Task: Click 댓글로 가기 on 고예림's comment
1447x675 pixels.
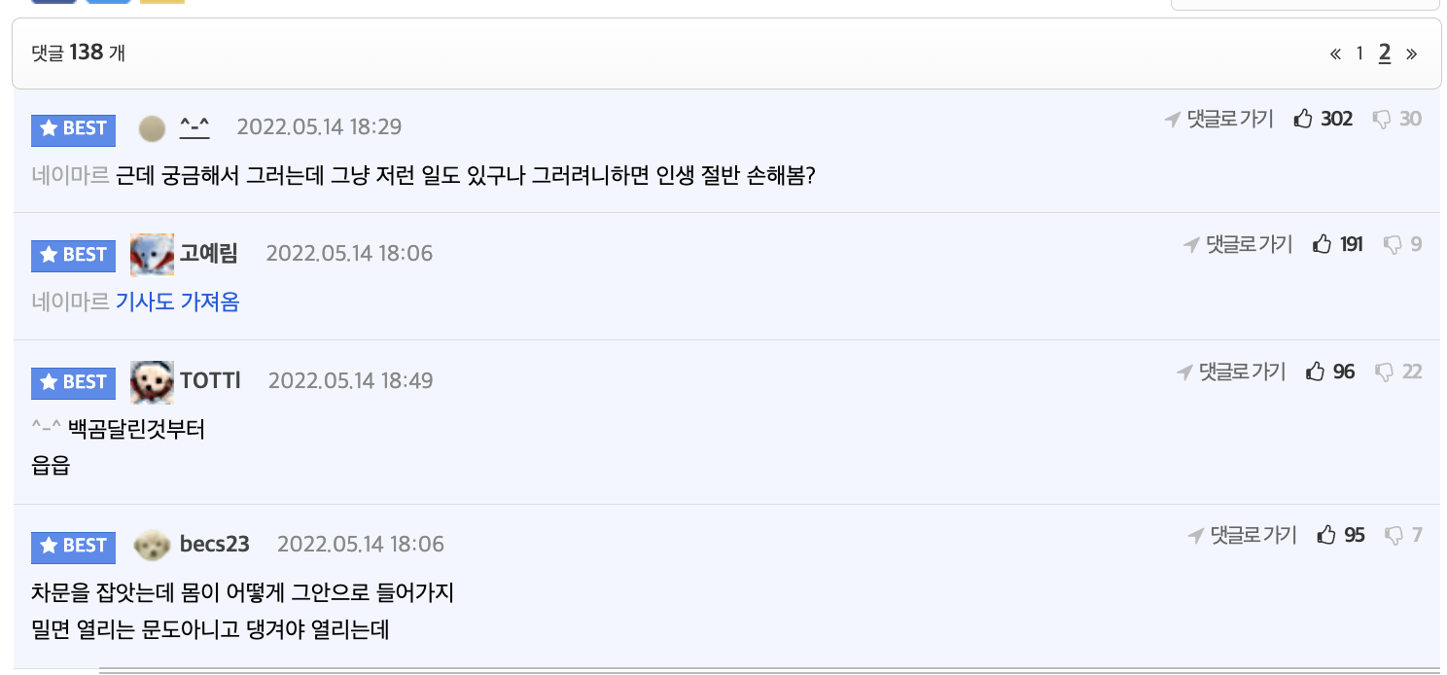Action: pyautogui.click(x=1239, y=244)
